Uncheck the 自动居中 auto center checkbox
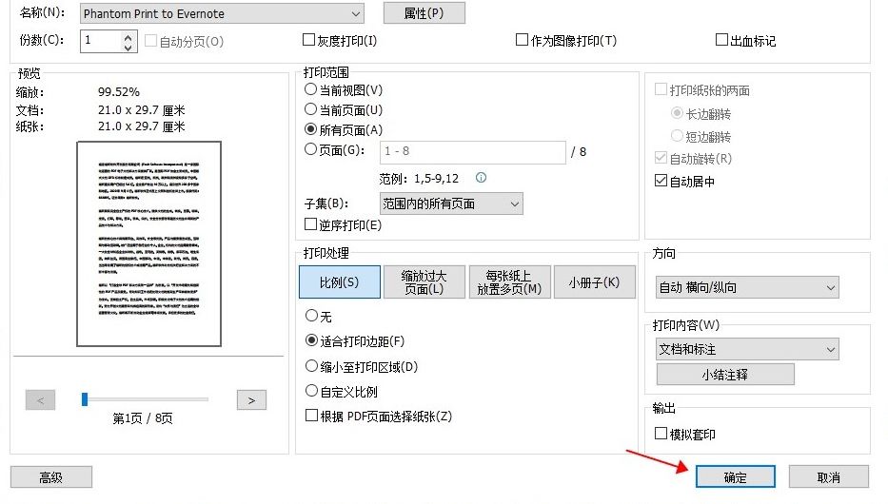888x504 pixels. click(x=661, y=181)
